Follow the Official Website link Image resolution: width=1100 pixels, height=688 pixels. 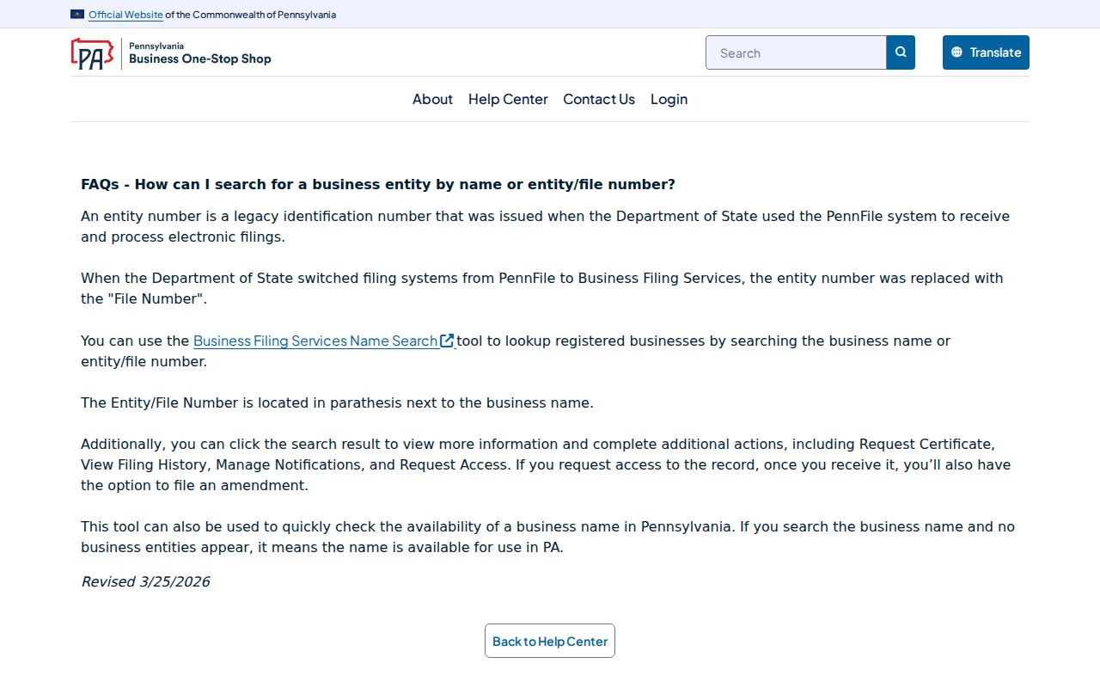(x=125, y=15)
